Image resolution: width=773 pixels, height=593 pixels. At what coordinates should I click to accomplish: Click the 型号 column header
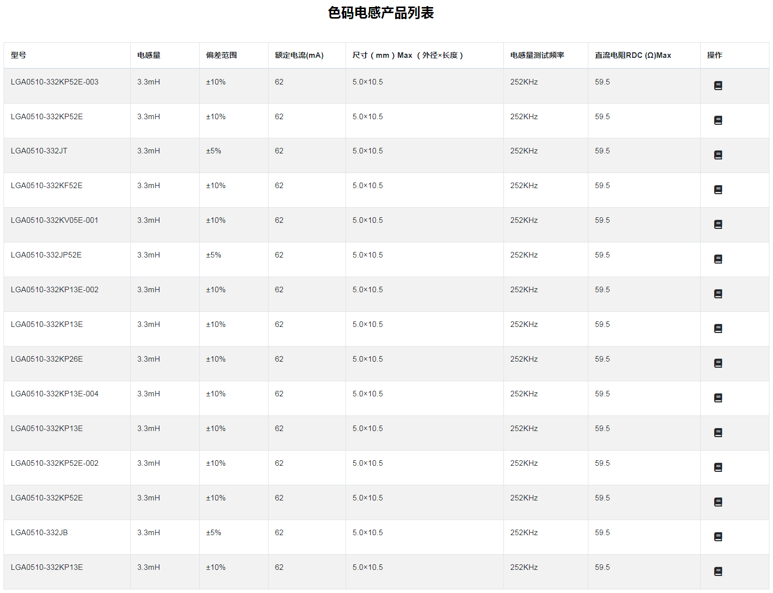(19, 55)
